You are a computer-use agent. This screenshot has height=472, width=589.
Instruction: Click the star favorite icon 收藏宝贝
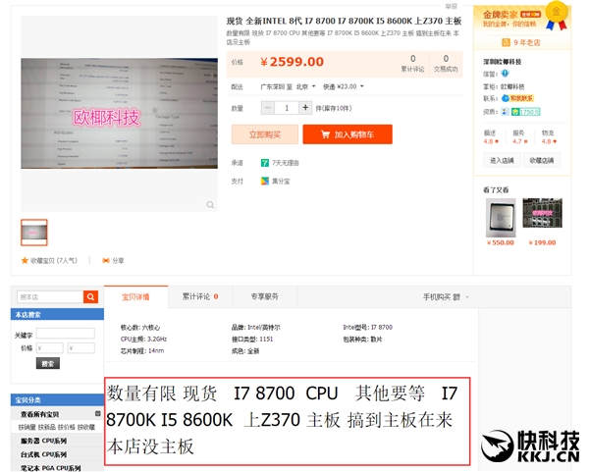[x=25, y=260]
